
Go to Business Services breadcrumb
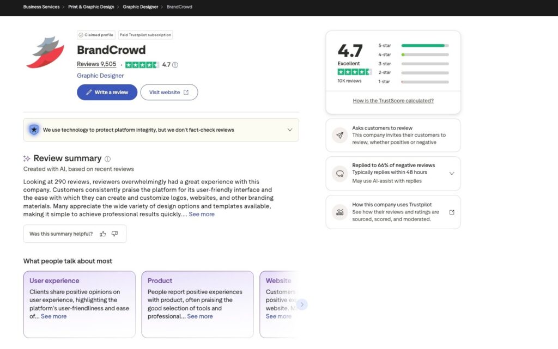41,7
